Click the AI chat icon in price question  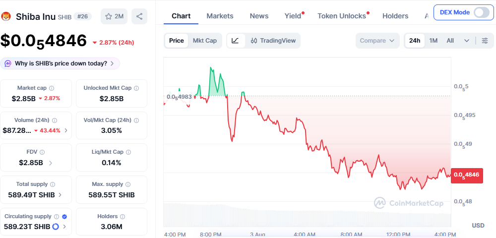[8, 63]
